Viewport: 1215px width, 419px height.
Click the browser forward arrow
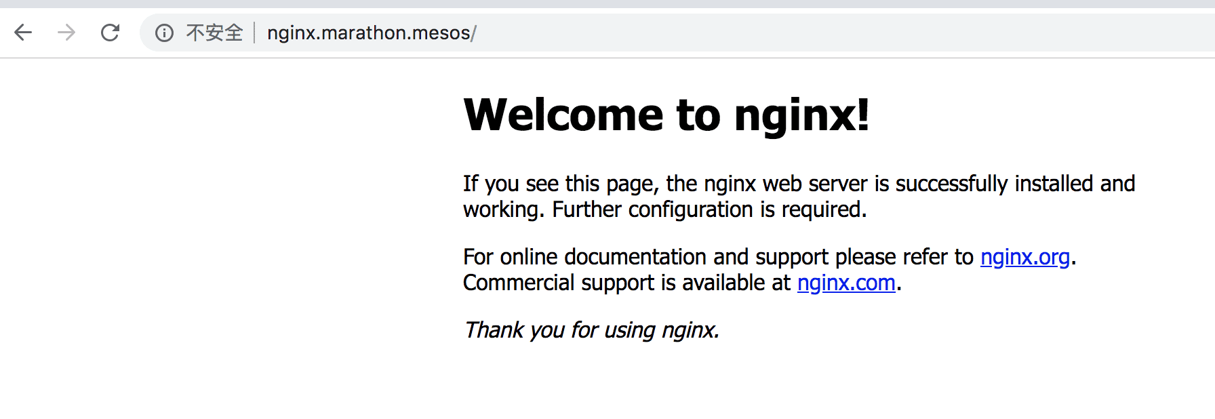[x=66, y=33]
